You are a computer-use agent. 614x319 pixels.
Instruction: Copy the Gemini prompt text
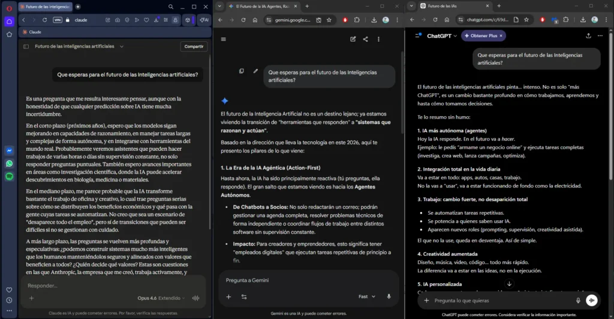click(x=242, y=71)
